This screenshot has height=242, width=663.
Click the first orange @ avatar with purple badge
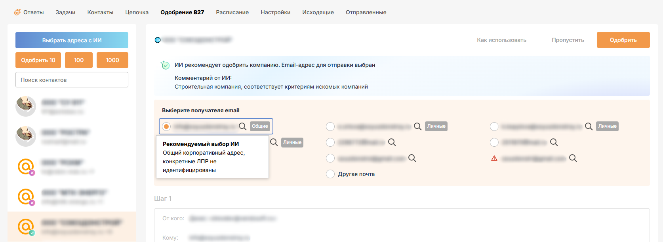[x=26, y=166]
